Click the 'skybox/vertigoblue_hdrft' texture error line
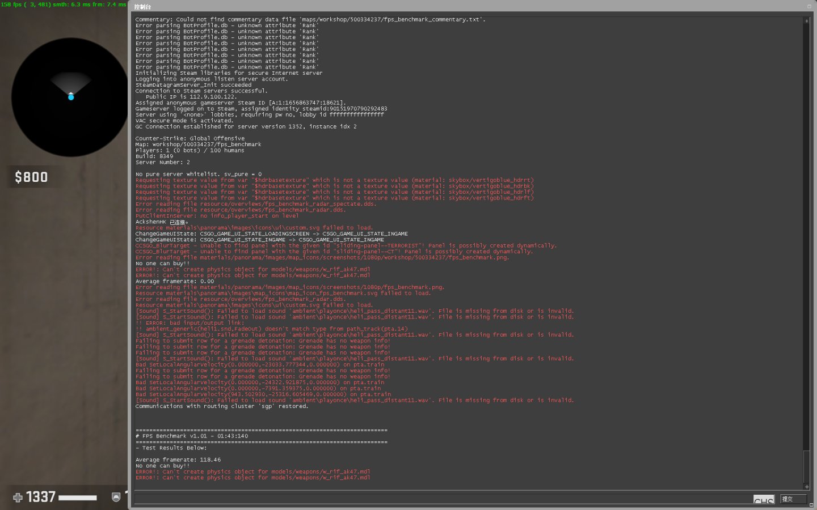 click(x=335, y=198)
